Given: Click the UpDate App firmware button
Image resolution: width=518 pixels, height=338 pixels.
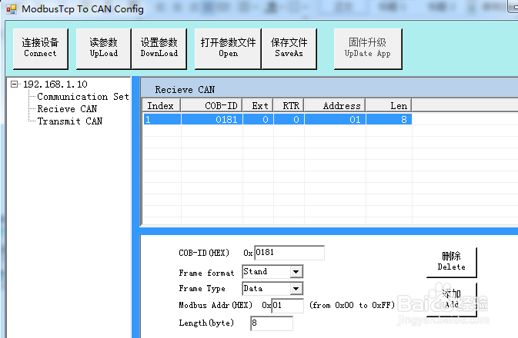Looking at the screenshot, I should pos(368,48).
